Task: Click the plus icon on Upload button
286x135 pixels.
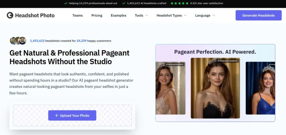Action: (x=56, y=115)
